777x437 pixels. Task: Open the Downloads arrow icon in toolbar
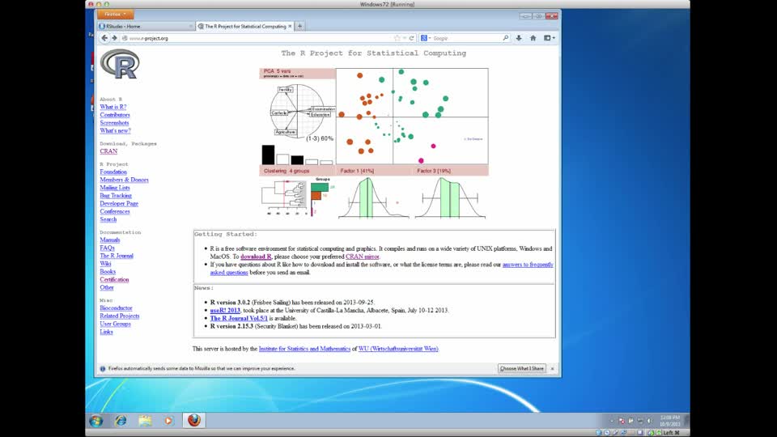[519, 38]
